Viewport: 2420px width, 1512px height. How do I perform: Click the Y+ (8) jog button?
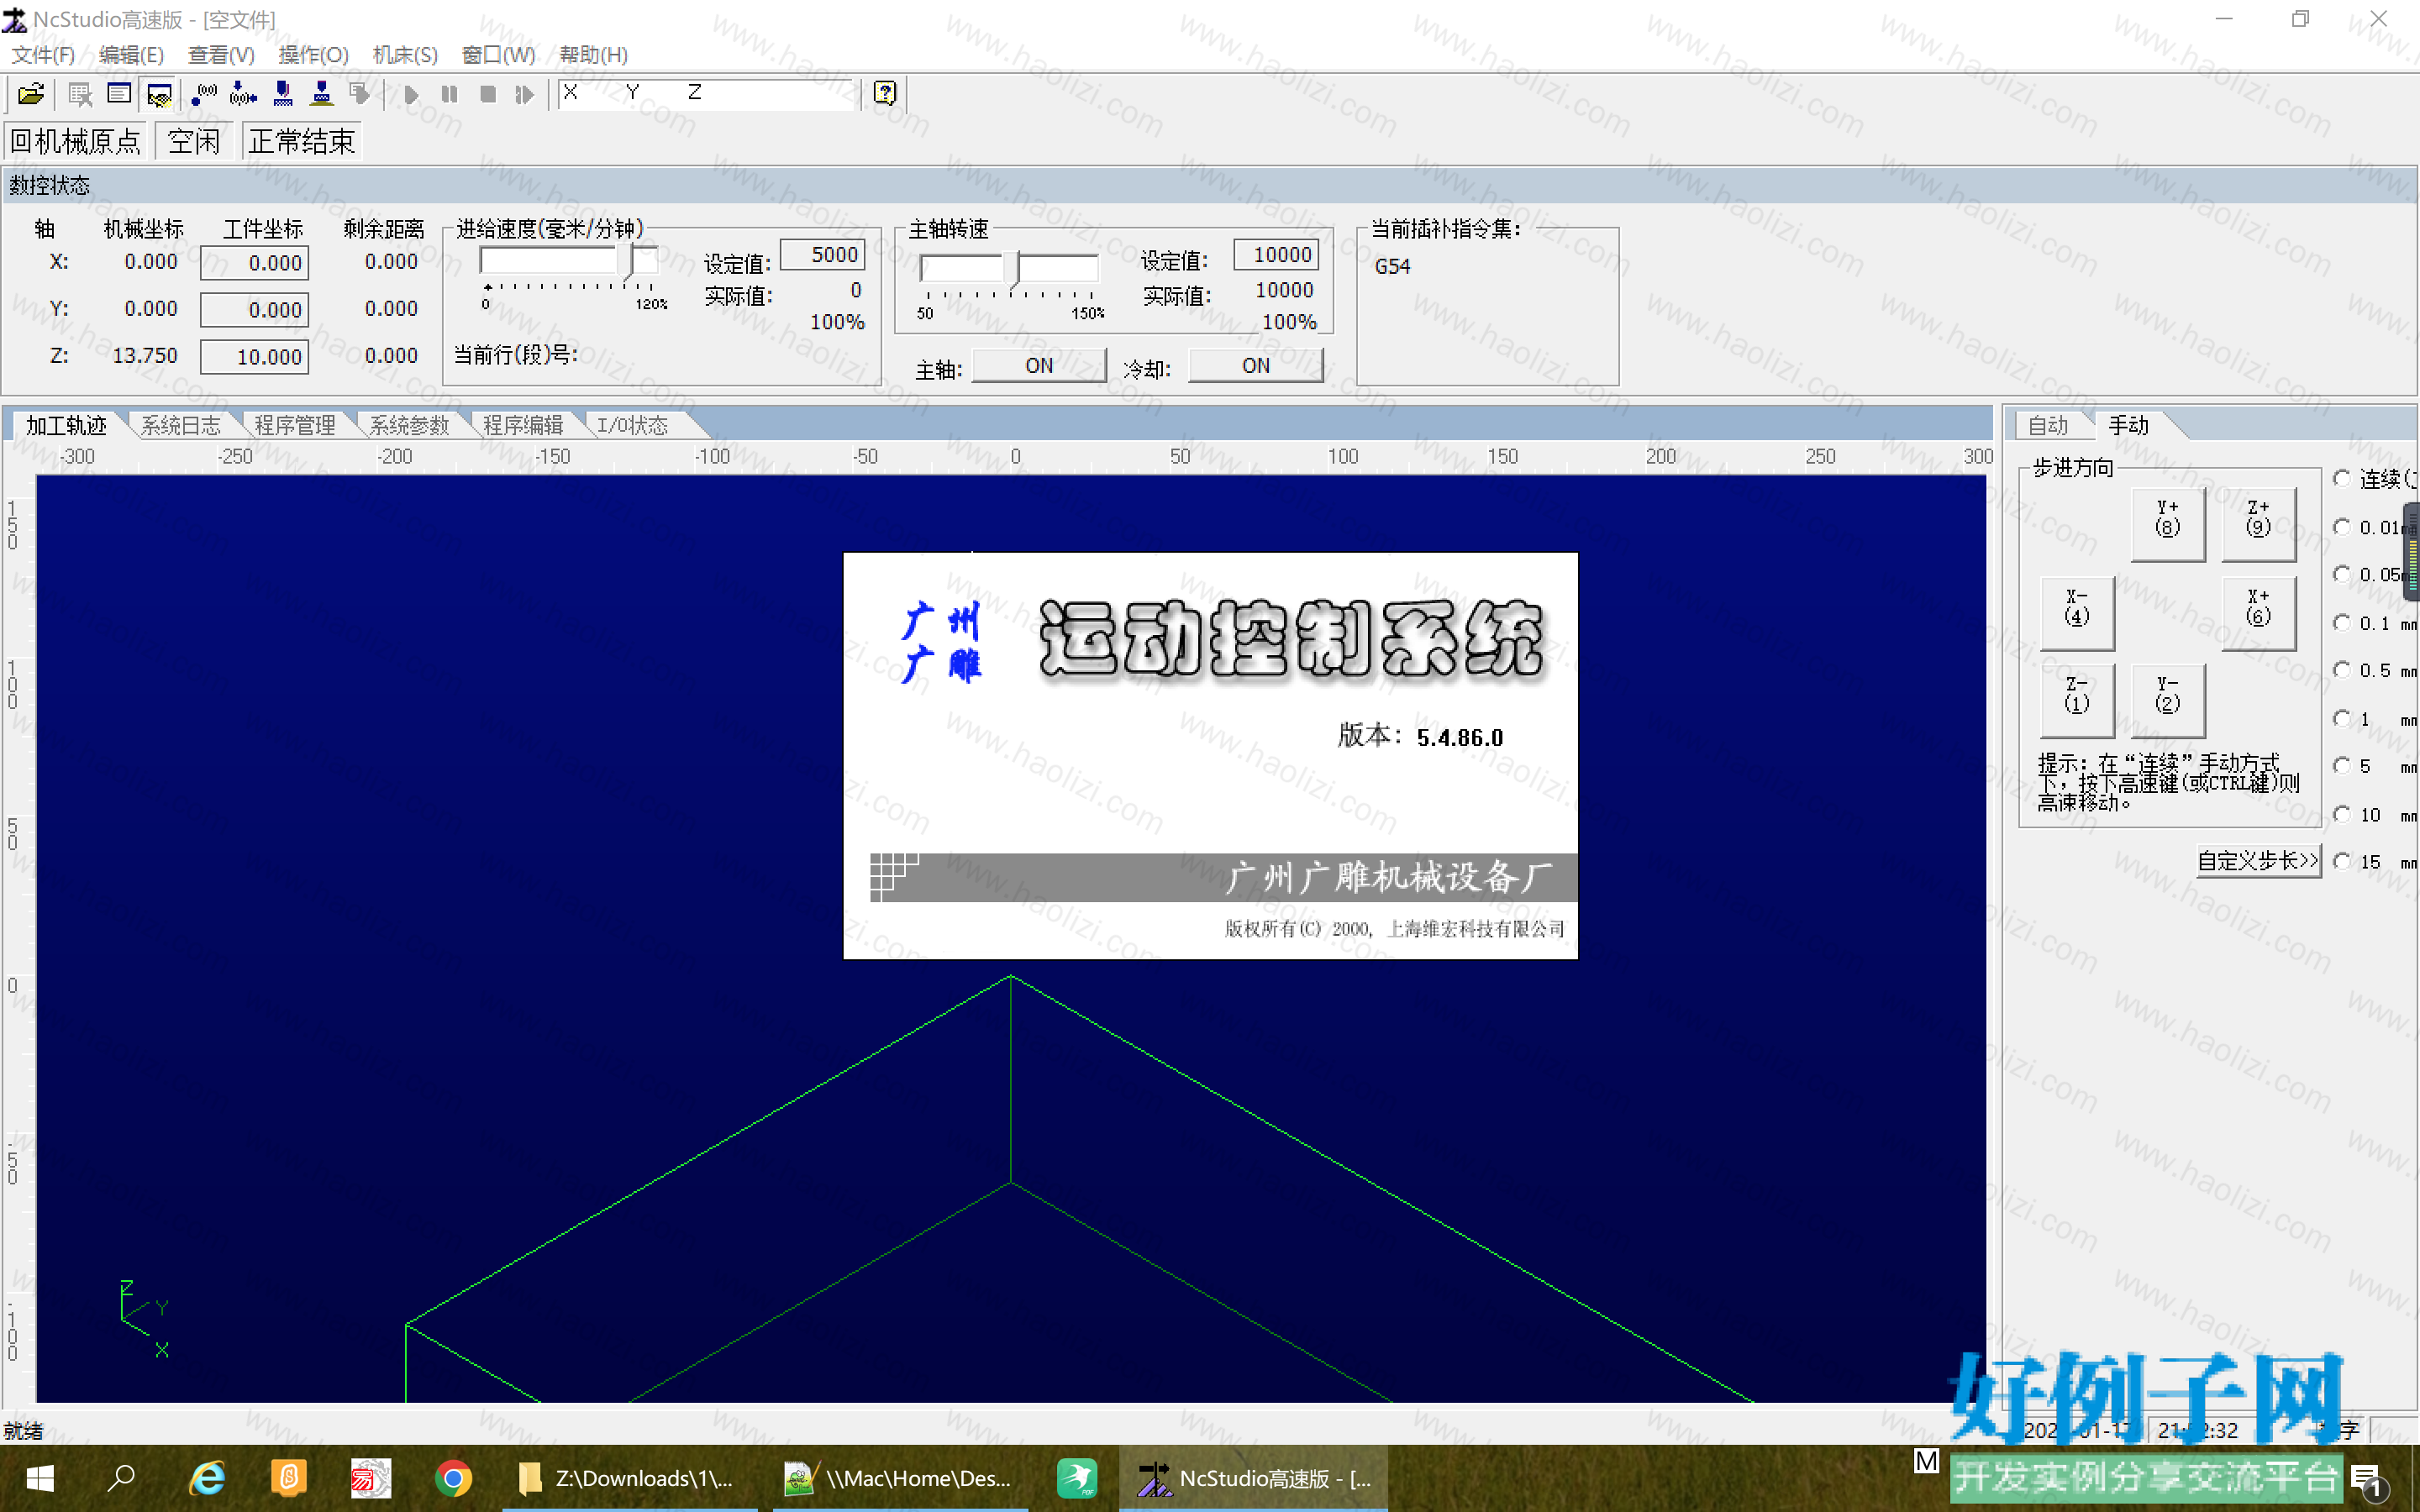[2167, 523]
